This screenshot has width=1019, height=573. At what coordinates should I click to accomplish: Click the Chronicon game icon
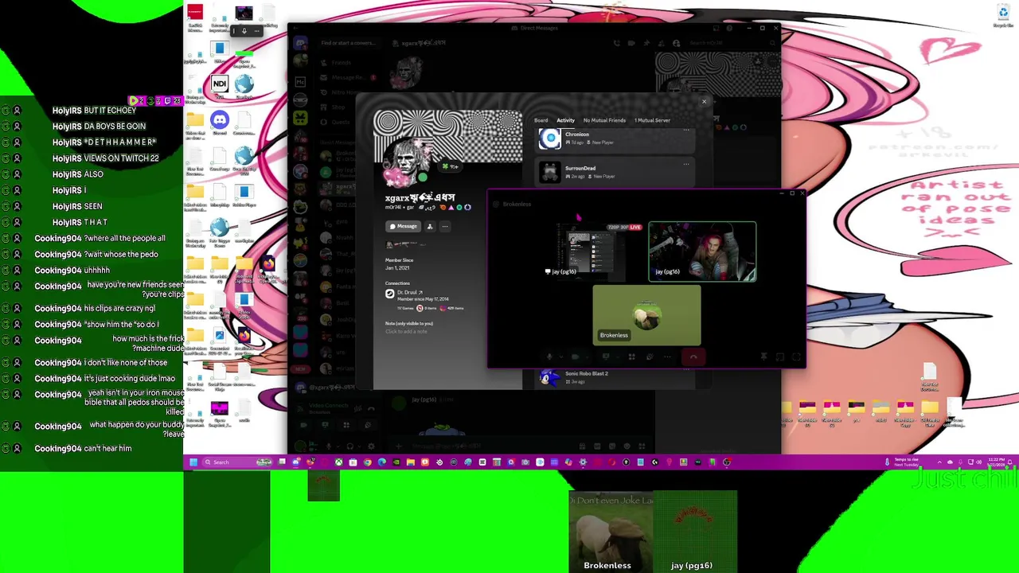[549, 138]
